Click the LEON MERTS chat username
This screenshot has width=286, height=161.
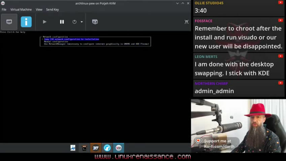point(206,57)
